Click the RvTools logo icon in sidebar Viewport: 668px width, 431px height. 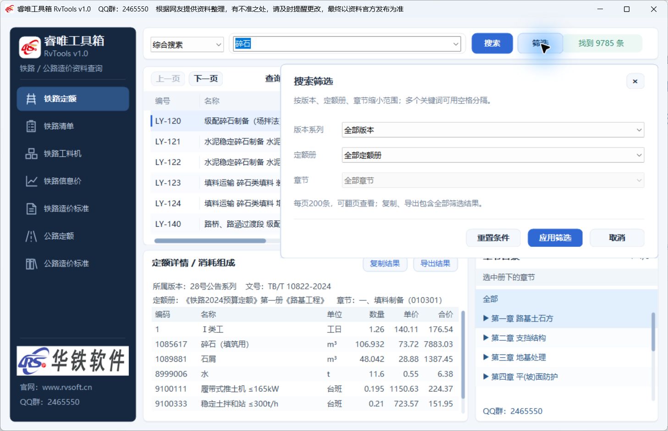tap(30, 47)
